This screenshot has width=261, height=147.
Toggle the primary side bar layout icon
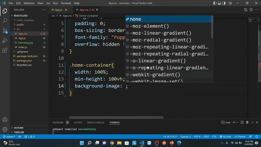click(215, 3)
